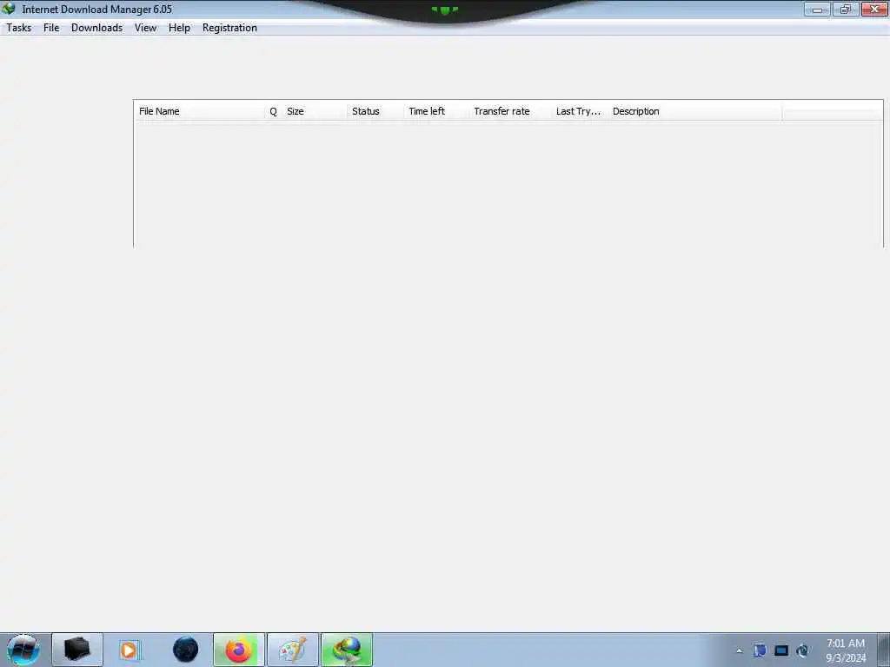Open the Windows Start menu
The width and height of the screenshot is (890, 667).
tap(23, 650)
